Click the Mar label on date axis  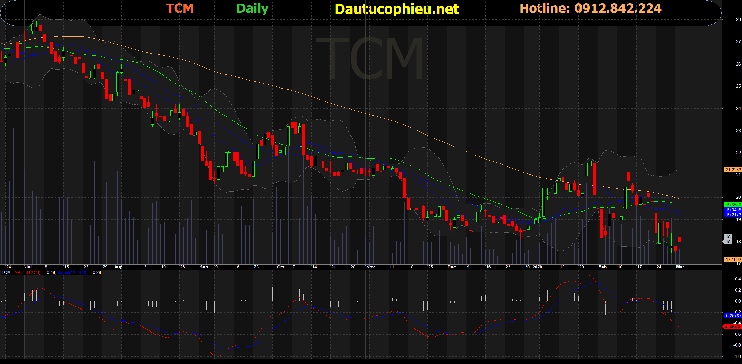coord(680,267)
